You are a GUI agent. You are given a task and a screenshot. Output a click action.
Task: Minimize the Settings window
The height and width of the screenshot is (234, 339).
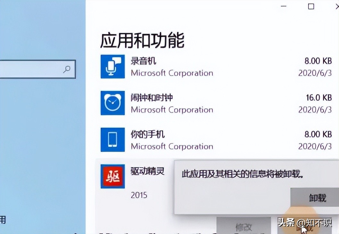tap(284, 6)
